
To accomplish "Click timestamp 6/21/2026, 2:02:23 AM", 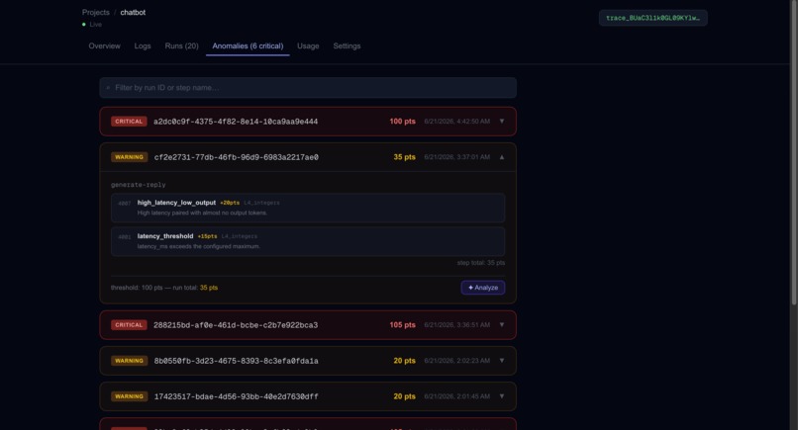I will [457, 361].
